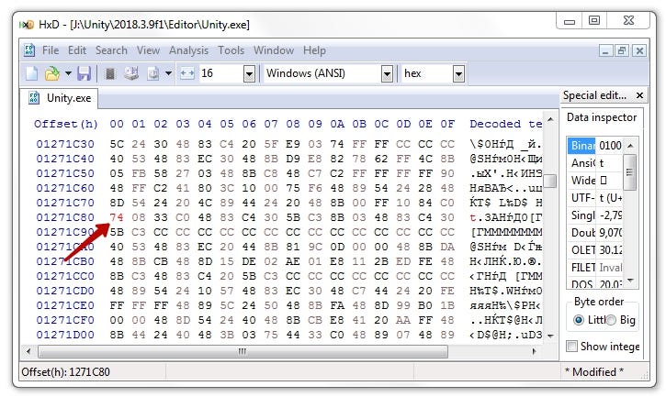Close the Special editors panel
Image resolution: width=666 pixels, height=397 pixels.
639,95
